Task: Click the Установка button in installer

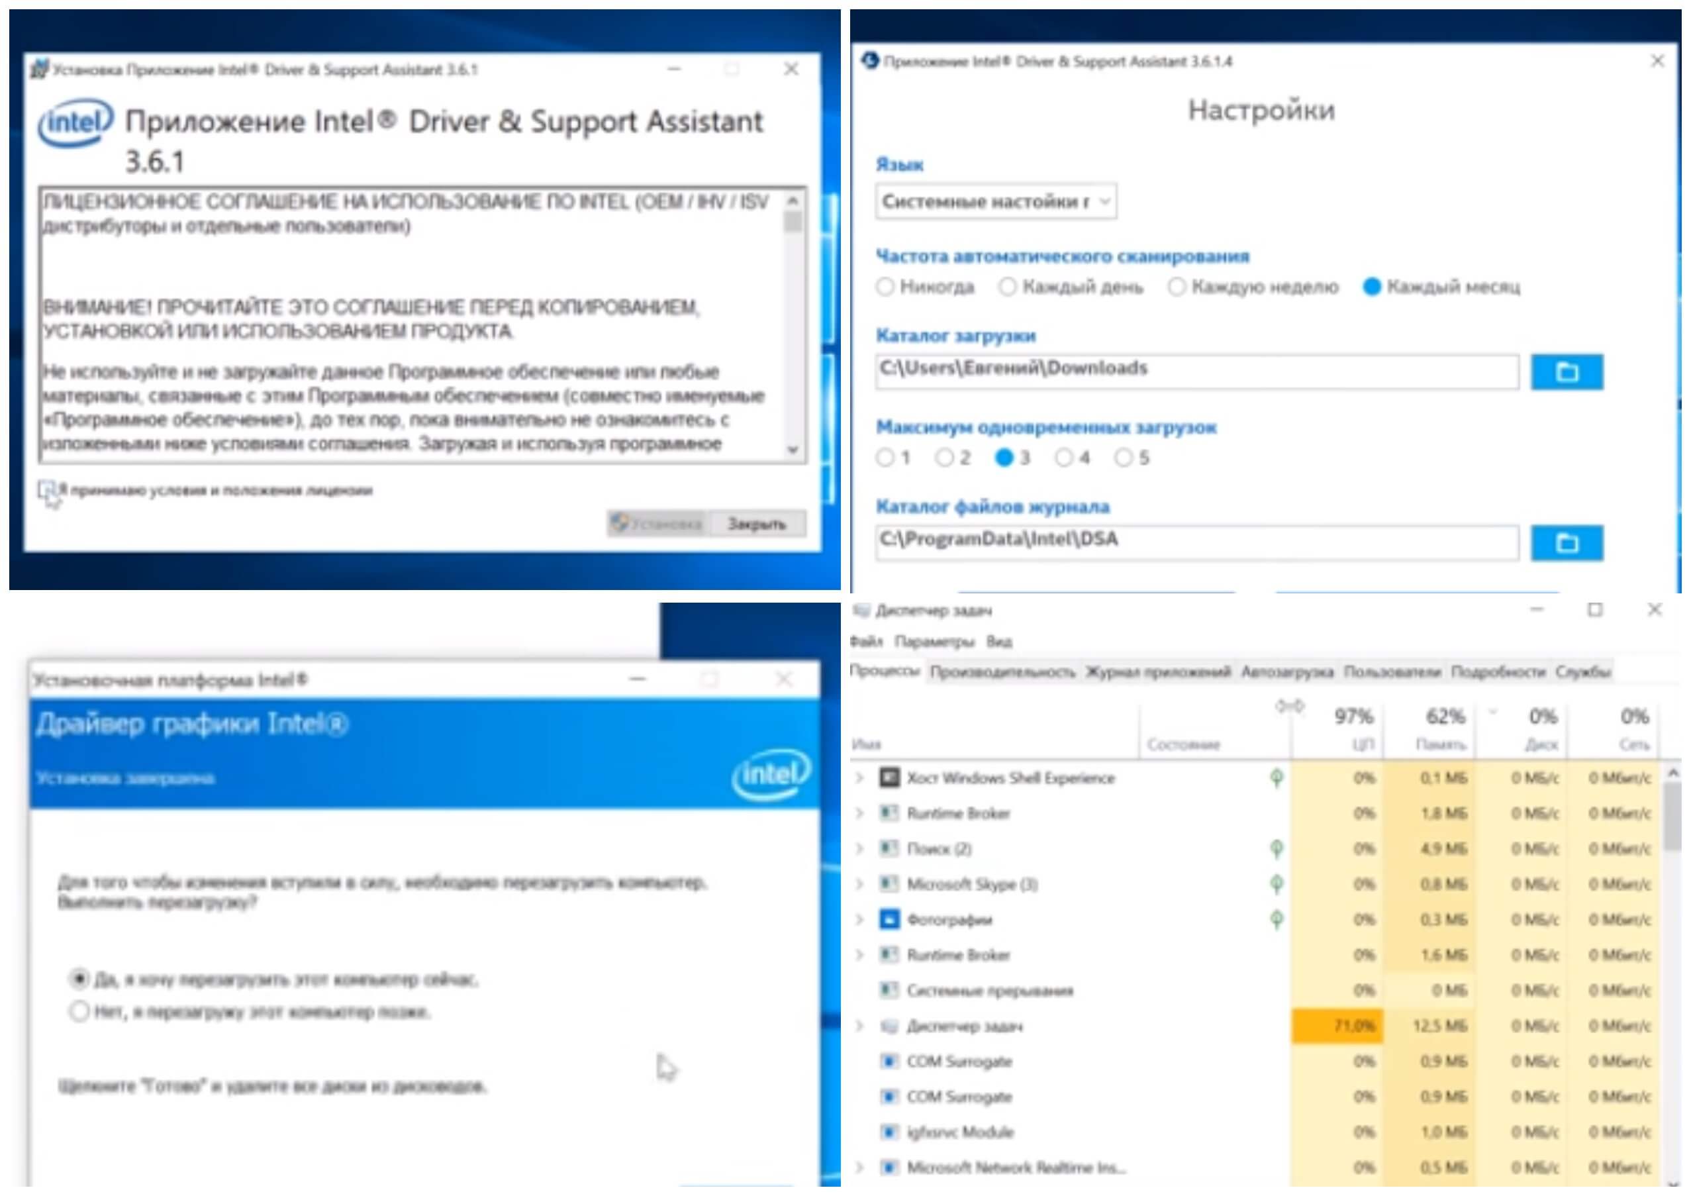Action: pyautogui.click(x=657, y=524)
